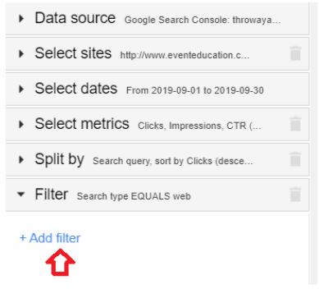This screenshot has height=298, width=319.
Task: Click the Clicks, Impressions, CTR metrics summary
Action: point(199,126)
